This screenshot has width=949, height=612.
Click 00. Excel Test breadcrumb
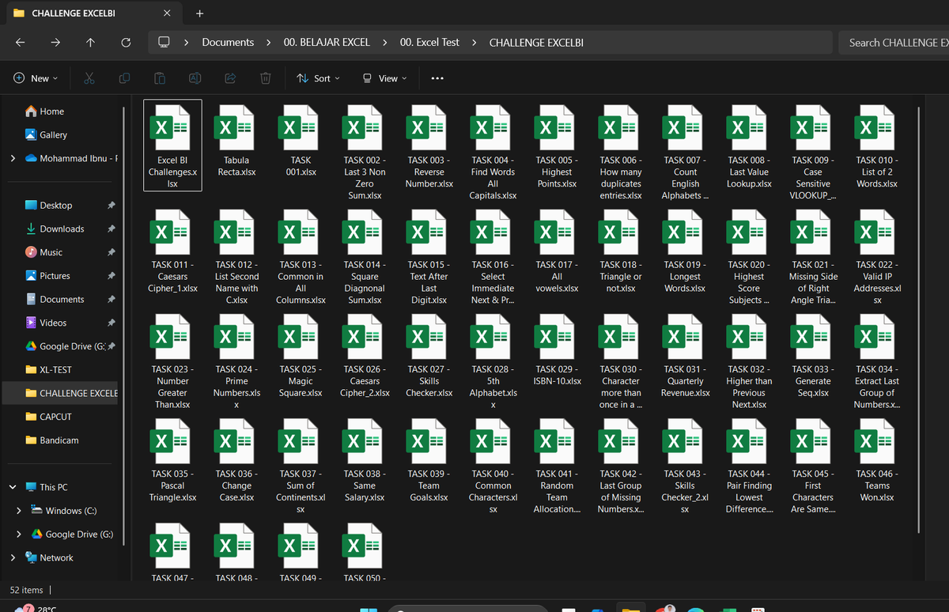[x=429, y=43]
